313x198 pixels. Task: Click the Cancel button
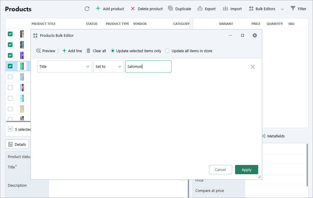coord(220,170)
